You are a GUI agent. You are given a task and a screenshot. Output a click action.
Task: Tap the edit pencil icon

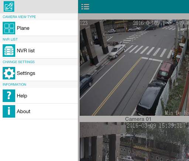[9, 7]
